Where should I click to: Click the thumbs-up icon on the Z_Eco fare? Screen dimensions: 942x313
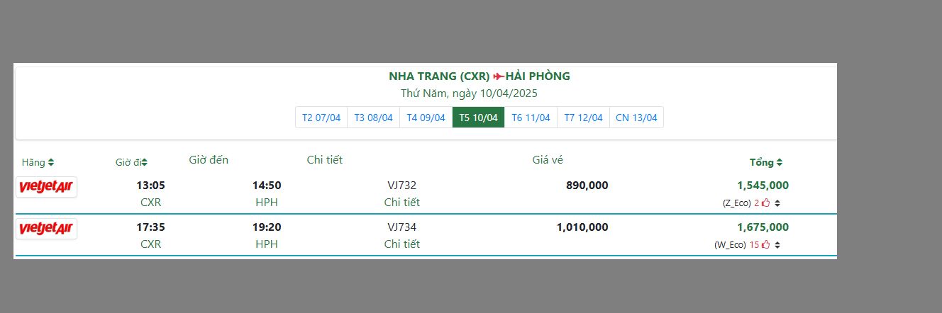click(x=766, y=203)
